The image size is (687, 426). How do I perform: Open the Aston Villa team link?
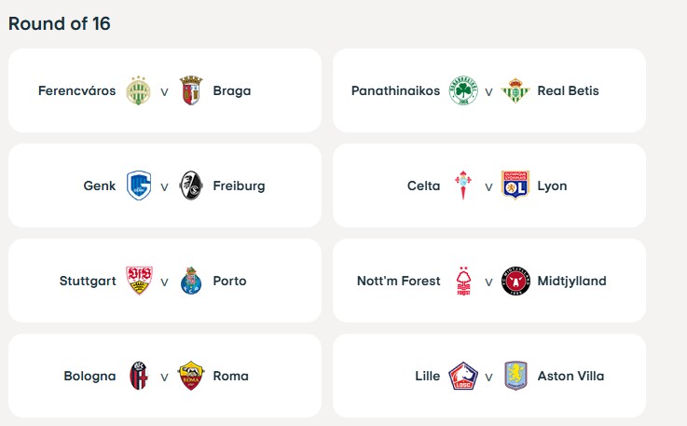(570, 377)
